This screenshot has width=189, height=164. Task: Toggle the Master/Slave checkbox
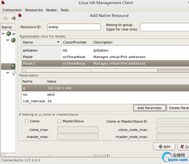click(x=59, y=121)
